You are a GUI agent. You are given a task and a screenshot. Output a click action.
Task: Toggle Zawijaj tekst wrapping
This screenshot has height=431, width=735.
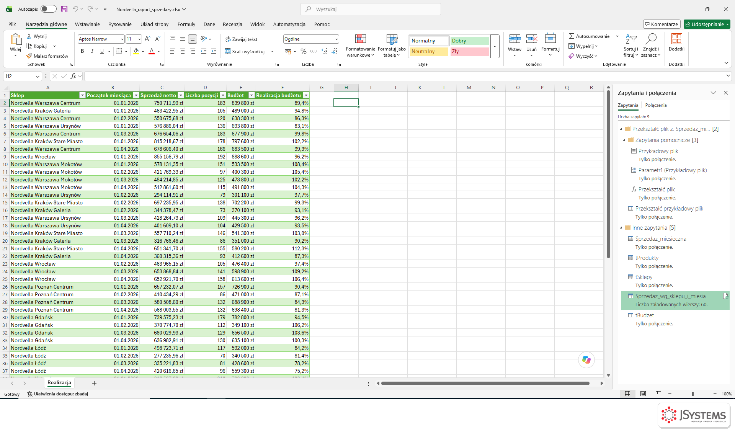tap(241, 39)
